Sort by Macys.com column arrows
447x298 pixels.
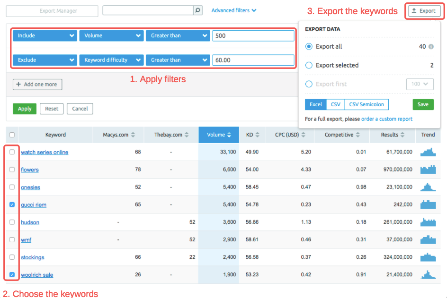(x=133, y=135)
